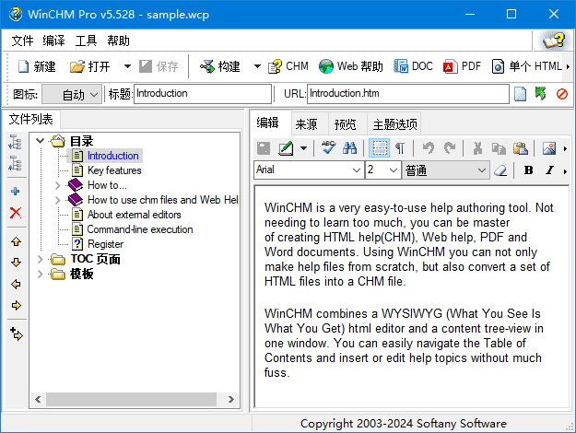Click the 标题 title input field
This screenshot has height=433, width=576.
pos(203,94)
